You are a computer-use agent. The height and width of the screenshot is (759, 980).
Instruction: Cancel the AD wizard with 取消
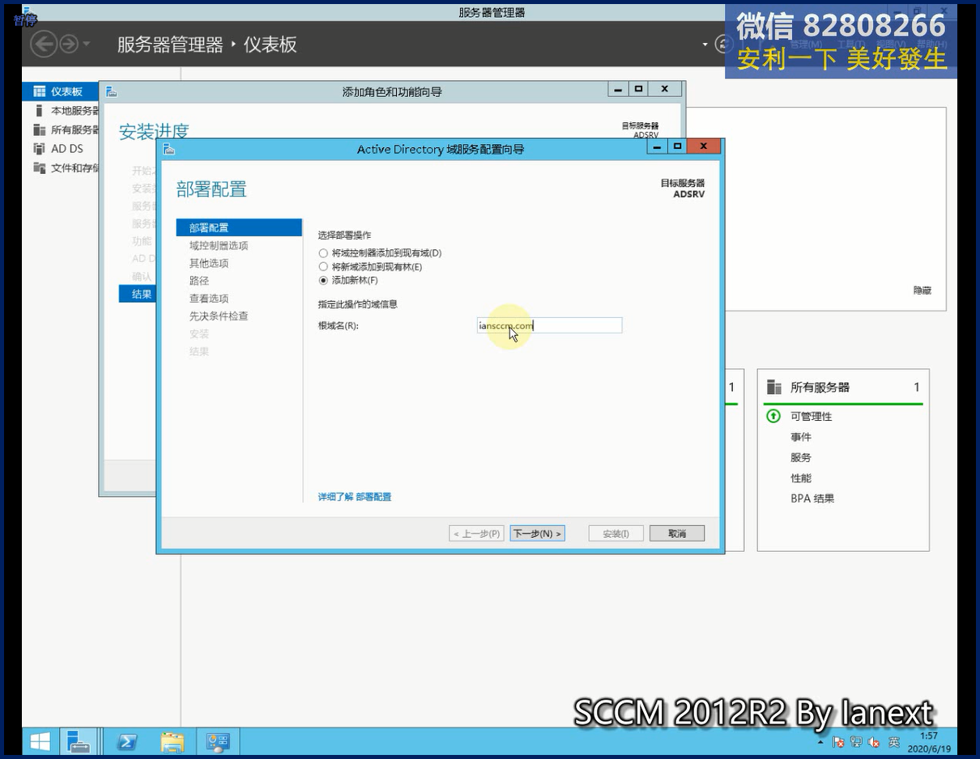click(x=677, y=533)
